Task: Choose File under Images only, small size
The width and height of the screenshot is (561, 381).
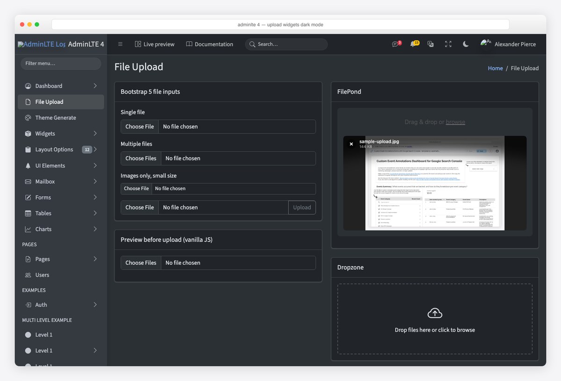Action: (136, 188)
